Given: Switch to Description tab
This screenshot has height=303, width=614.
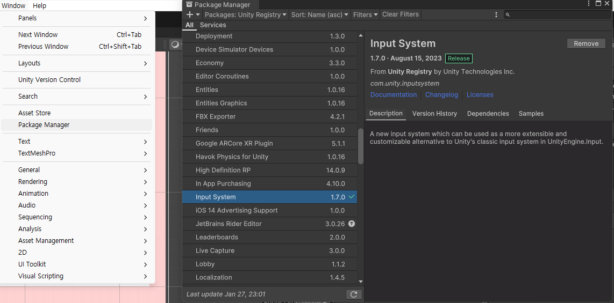Looking at the screenshot, I should pos(385,113).
